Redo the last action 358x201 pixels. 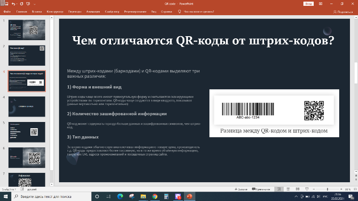tap(21, 4)
